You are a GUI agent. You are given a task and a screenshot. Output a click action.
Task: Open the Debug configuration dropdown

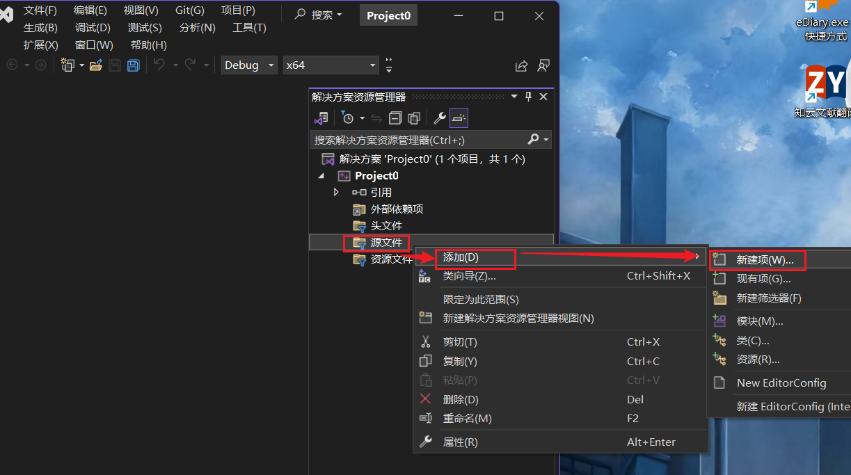[249, 65]
